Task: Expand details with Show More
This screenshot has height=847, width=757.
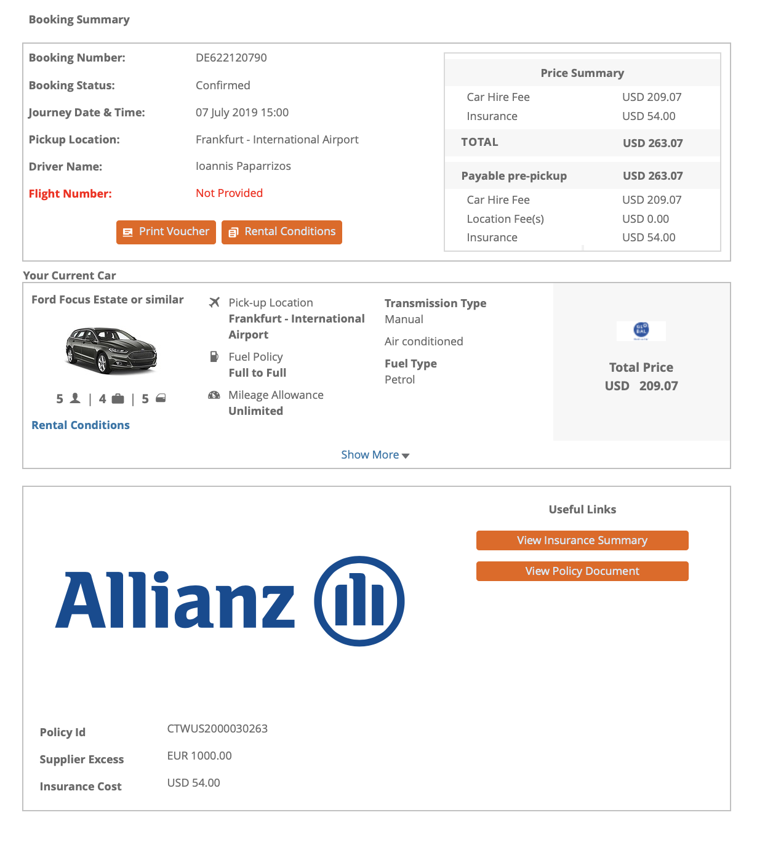Action: [370, 455]
